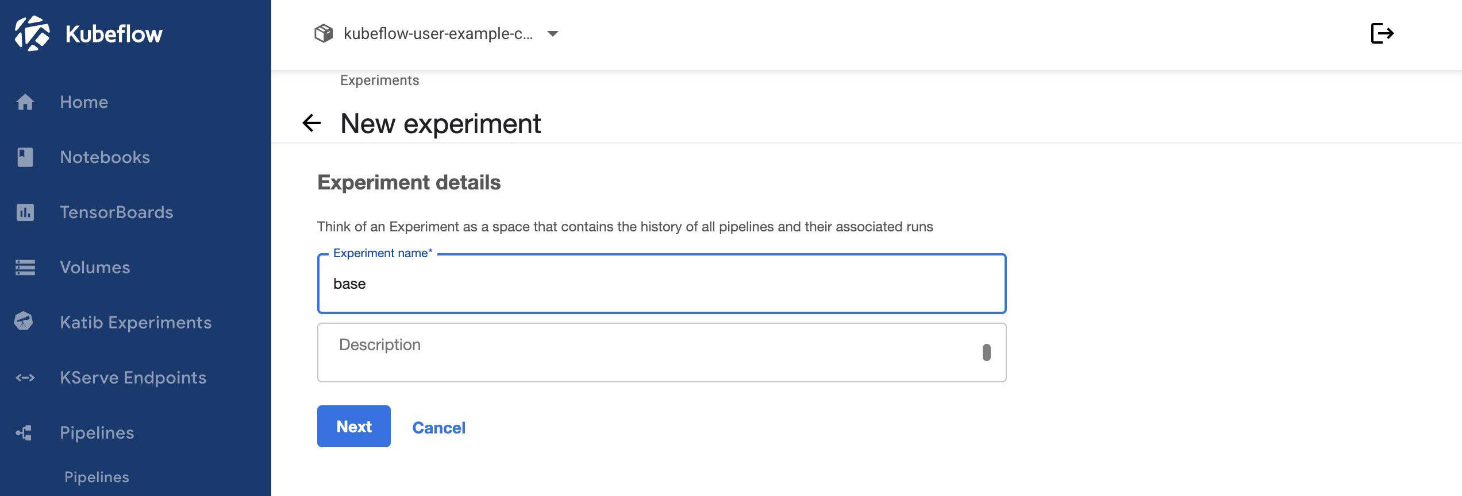Open Pipelines using its sidebar icon
This screenshot has height=496, width=1462.
[x=24, y=432]
